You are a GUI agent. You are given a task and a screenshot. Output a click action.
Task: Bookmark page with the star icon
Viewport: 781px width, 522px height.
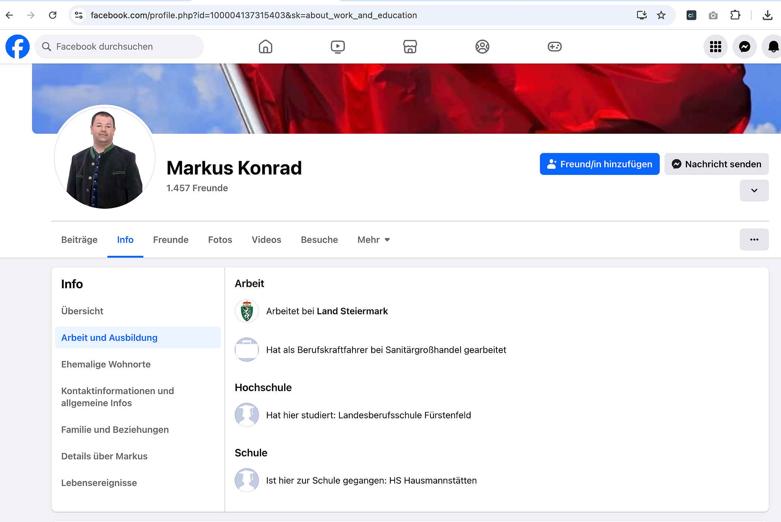(x=661, y=15)
